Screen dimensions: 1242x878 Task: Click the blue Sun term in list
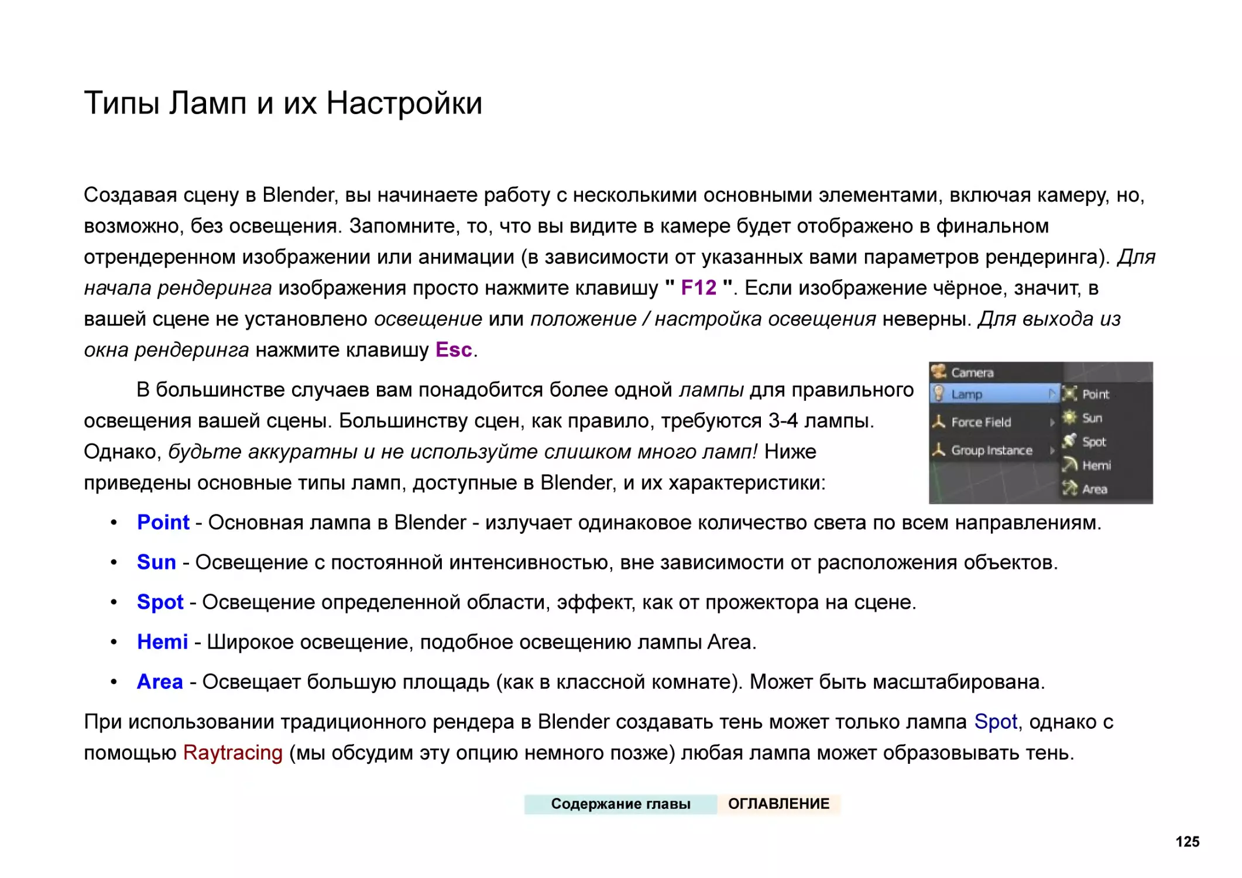[156, 562]
